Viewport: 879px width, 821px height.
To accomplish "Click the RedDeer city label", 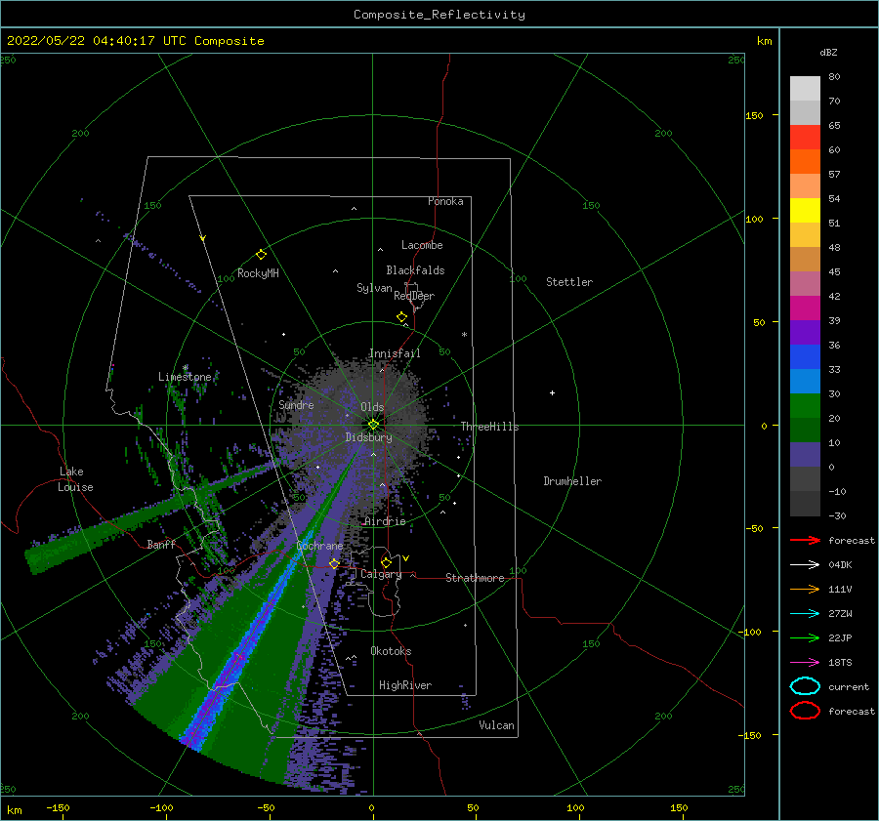I will point(414,296).
